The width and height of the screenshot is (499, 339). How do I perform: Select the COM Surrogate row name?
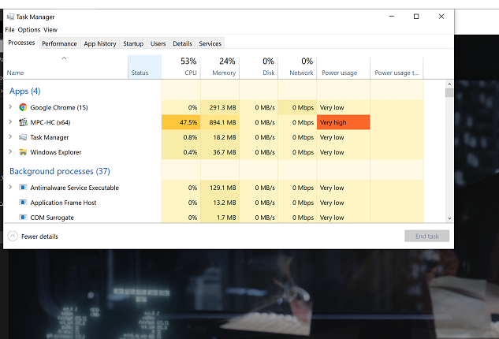(52, 218)
